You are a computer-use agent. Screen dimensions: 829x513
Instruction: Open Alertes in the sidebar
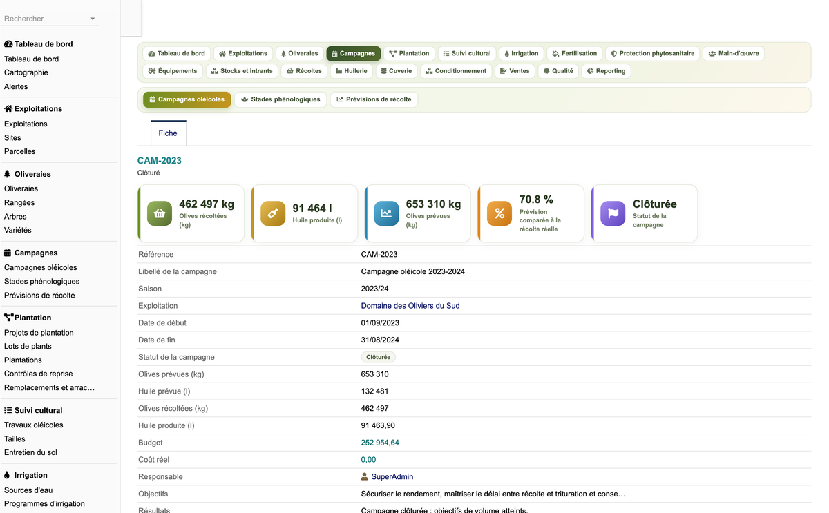tap(16, 86)
